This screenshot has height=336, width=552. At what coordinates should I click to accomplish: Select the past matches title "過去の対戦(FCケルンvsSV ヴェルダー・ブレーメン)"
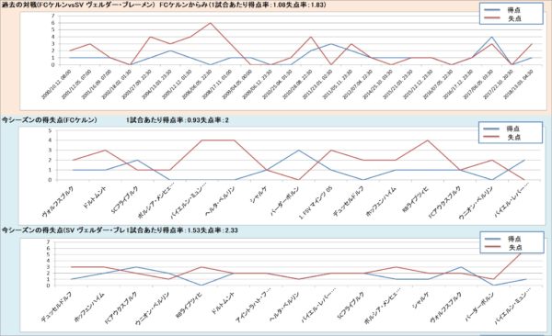coord(78,5)
